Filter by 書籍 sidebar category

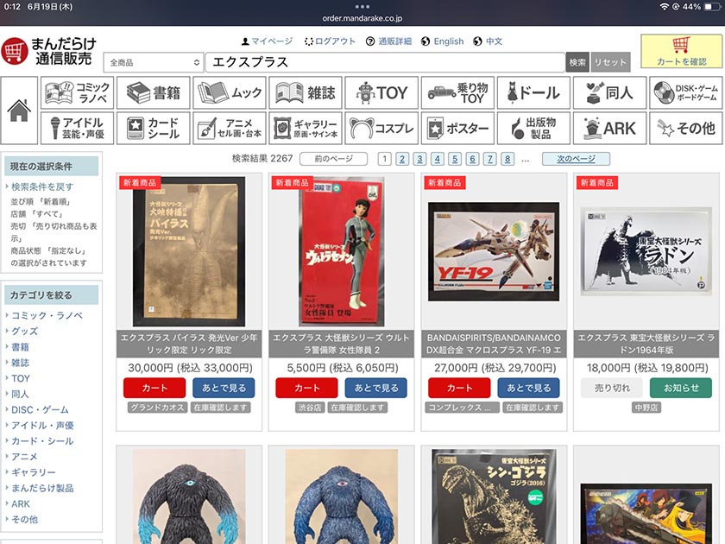click(21, 347)
